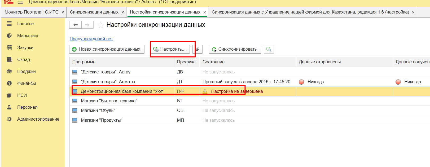The width and height of the screenshot is (430, 167).
Task: Open the hamburger main menu
Action: pyautogui.click(x=21, y=2)
